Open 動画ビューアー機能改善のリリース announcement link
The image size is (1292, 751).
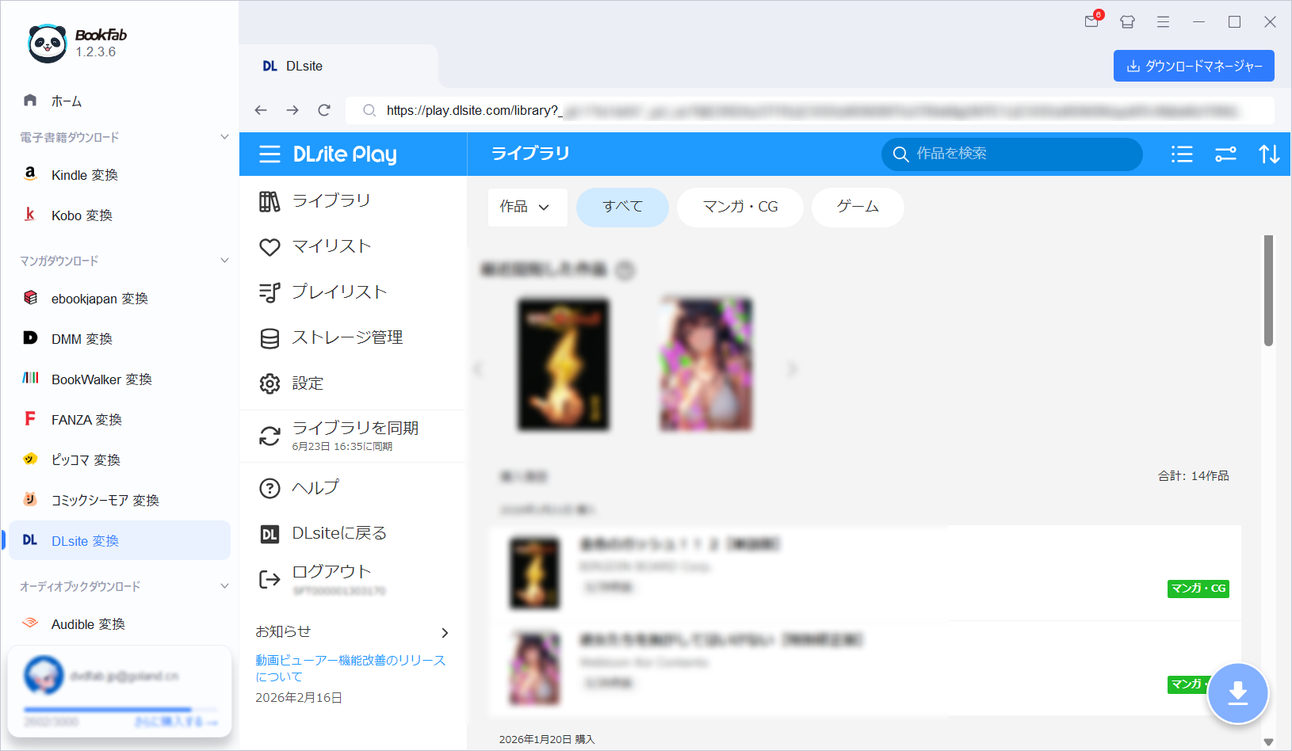[350, 669]
